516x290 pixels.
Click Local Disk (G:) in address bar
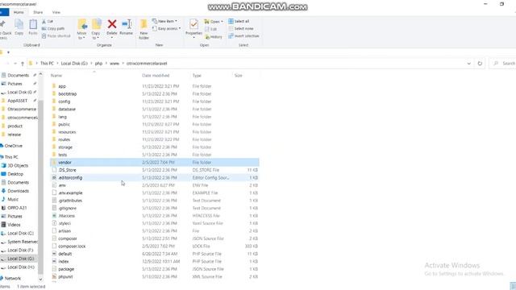(74, 64)
